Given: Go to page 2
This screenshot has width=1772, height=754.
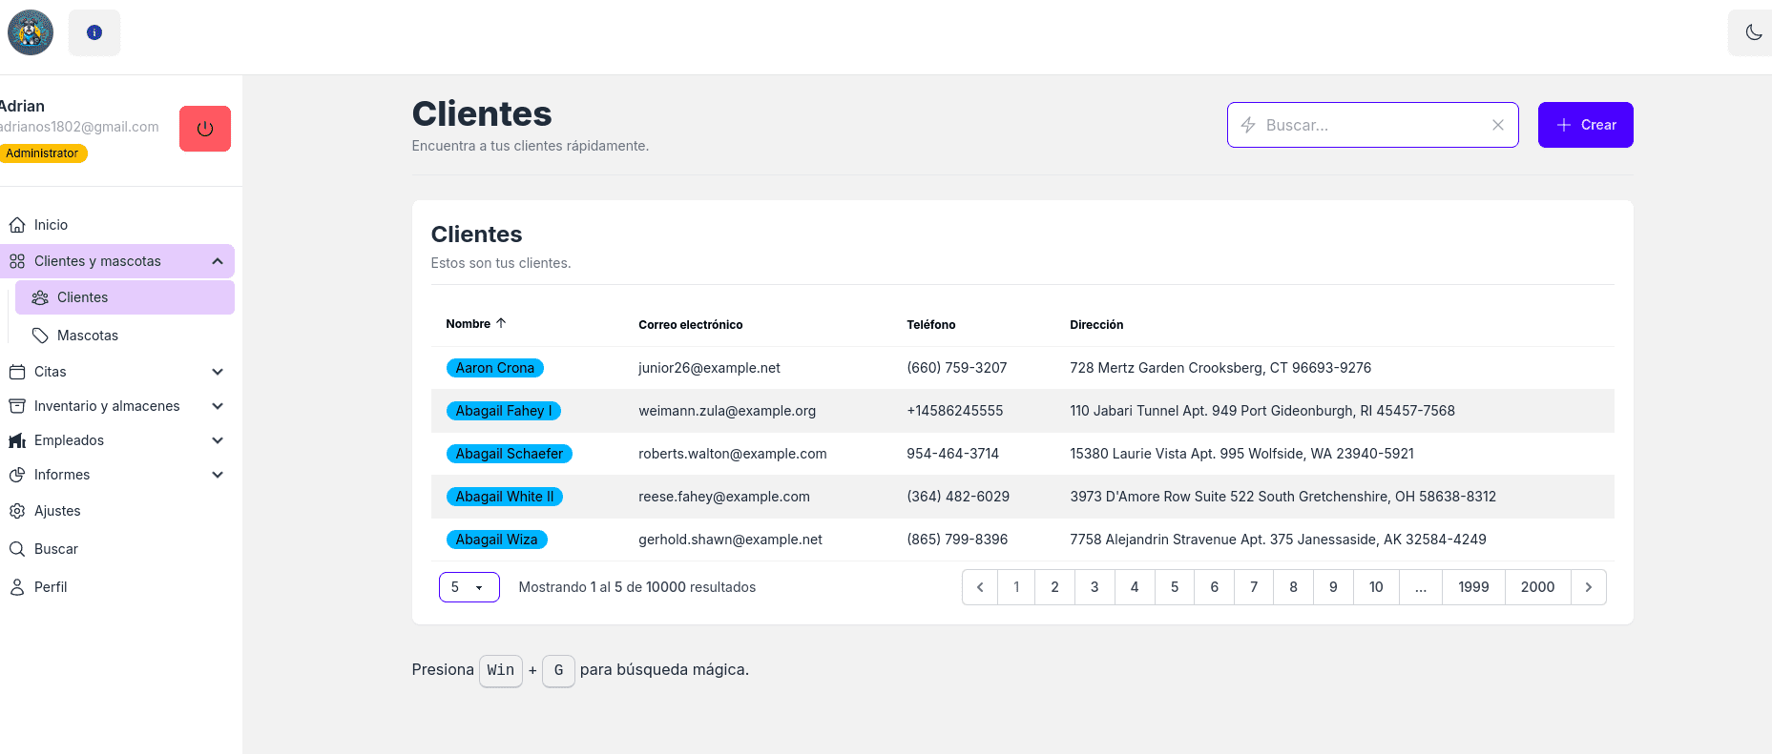Looking at the screenshot, I should [1054, 587].
